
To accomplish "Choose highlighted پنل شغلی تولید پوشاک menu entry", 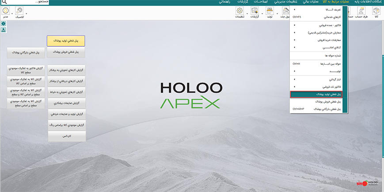I will 316,94.
